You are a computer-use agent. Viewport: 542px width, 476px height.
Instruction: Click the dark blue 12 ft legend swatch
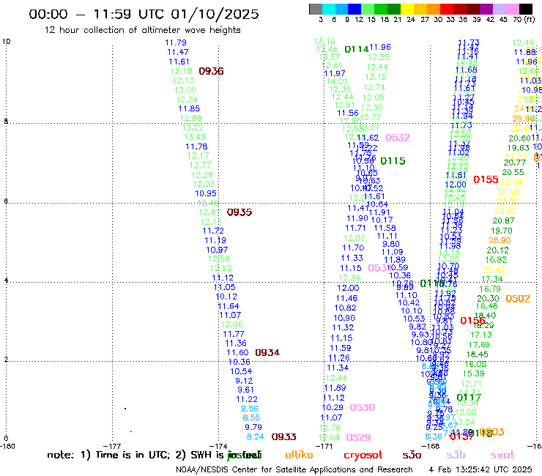(354, 9)
